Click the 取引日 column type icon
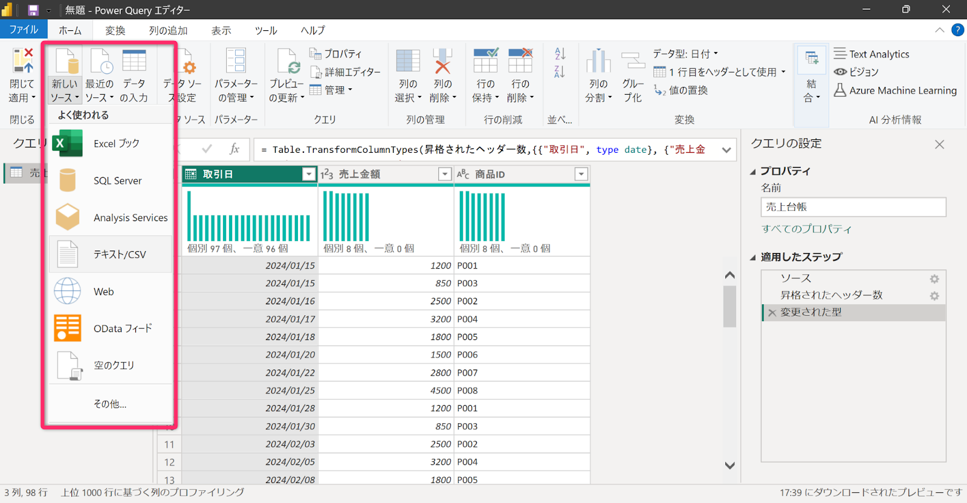Image resolution: width=967 pixels, height=503 pixels. tap(191, 175)
